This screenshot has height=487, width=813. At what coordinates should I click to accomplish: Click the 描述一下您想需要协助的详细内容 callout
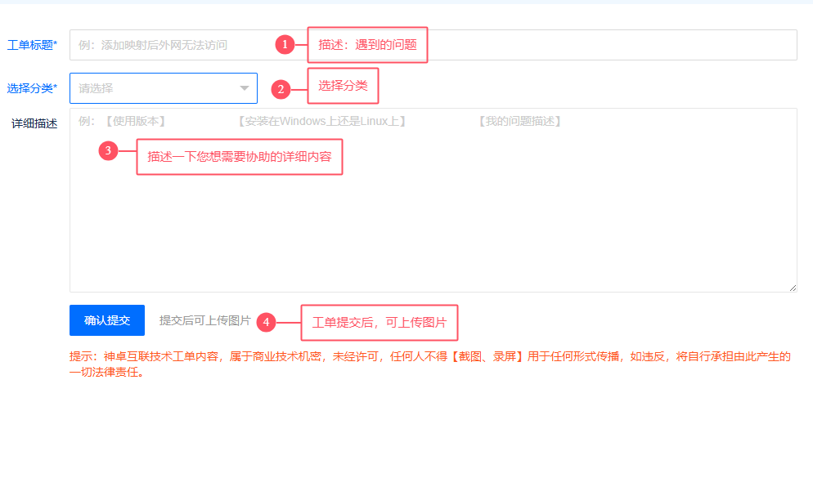(x=239, y=156)
